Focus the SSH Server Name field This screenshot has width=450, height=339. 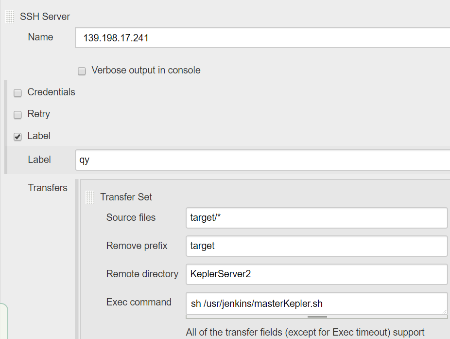pyautogui.click(x=262, y=37)
